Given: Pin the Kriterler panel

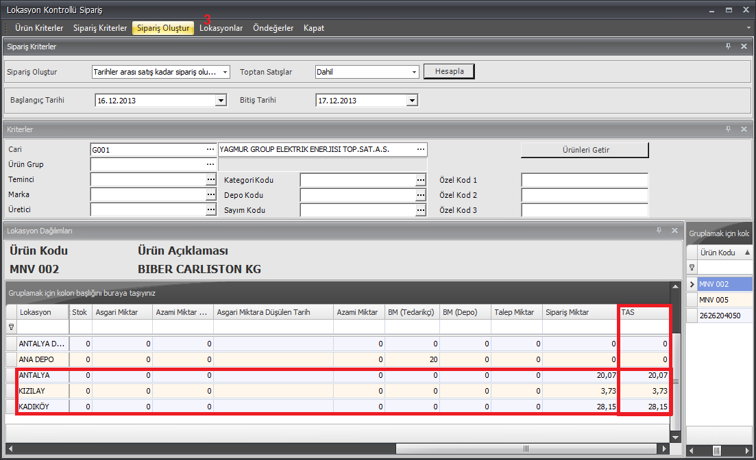Looking at the screenshot, I should 729,129.
